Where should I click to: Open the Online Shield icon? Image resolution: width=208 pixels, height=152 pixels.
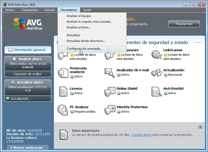[x=110, y=92]
